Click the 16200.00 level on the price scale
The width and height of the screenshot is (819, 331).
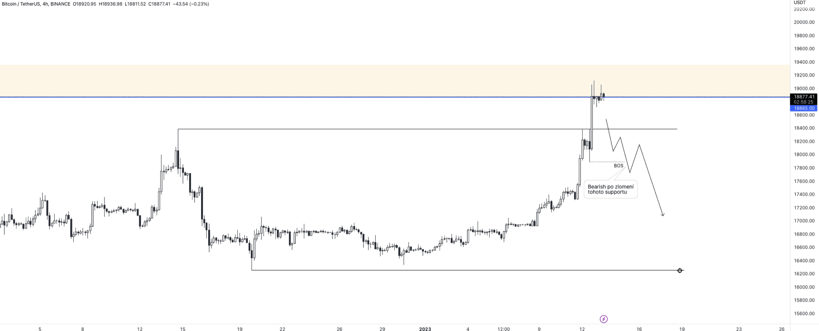tap(804, 274)
